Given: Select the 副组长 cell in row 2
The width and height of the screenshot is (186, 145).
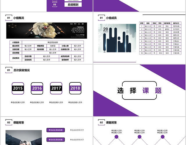Looking at the screenshot, I should click(x=167, y=29).
